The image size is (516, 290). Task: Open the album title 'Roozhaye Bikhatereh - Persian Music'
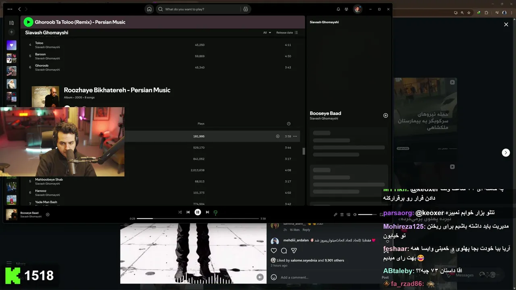click(x=117, y=90)
